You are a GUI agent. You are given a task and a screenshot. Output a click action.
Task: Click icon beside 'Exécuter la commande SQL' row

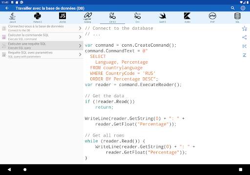pos(4,37)
